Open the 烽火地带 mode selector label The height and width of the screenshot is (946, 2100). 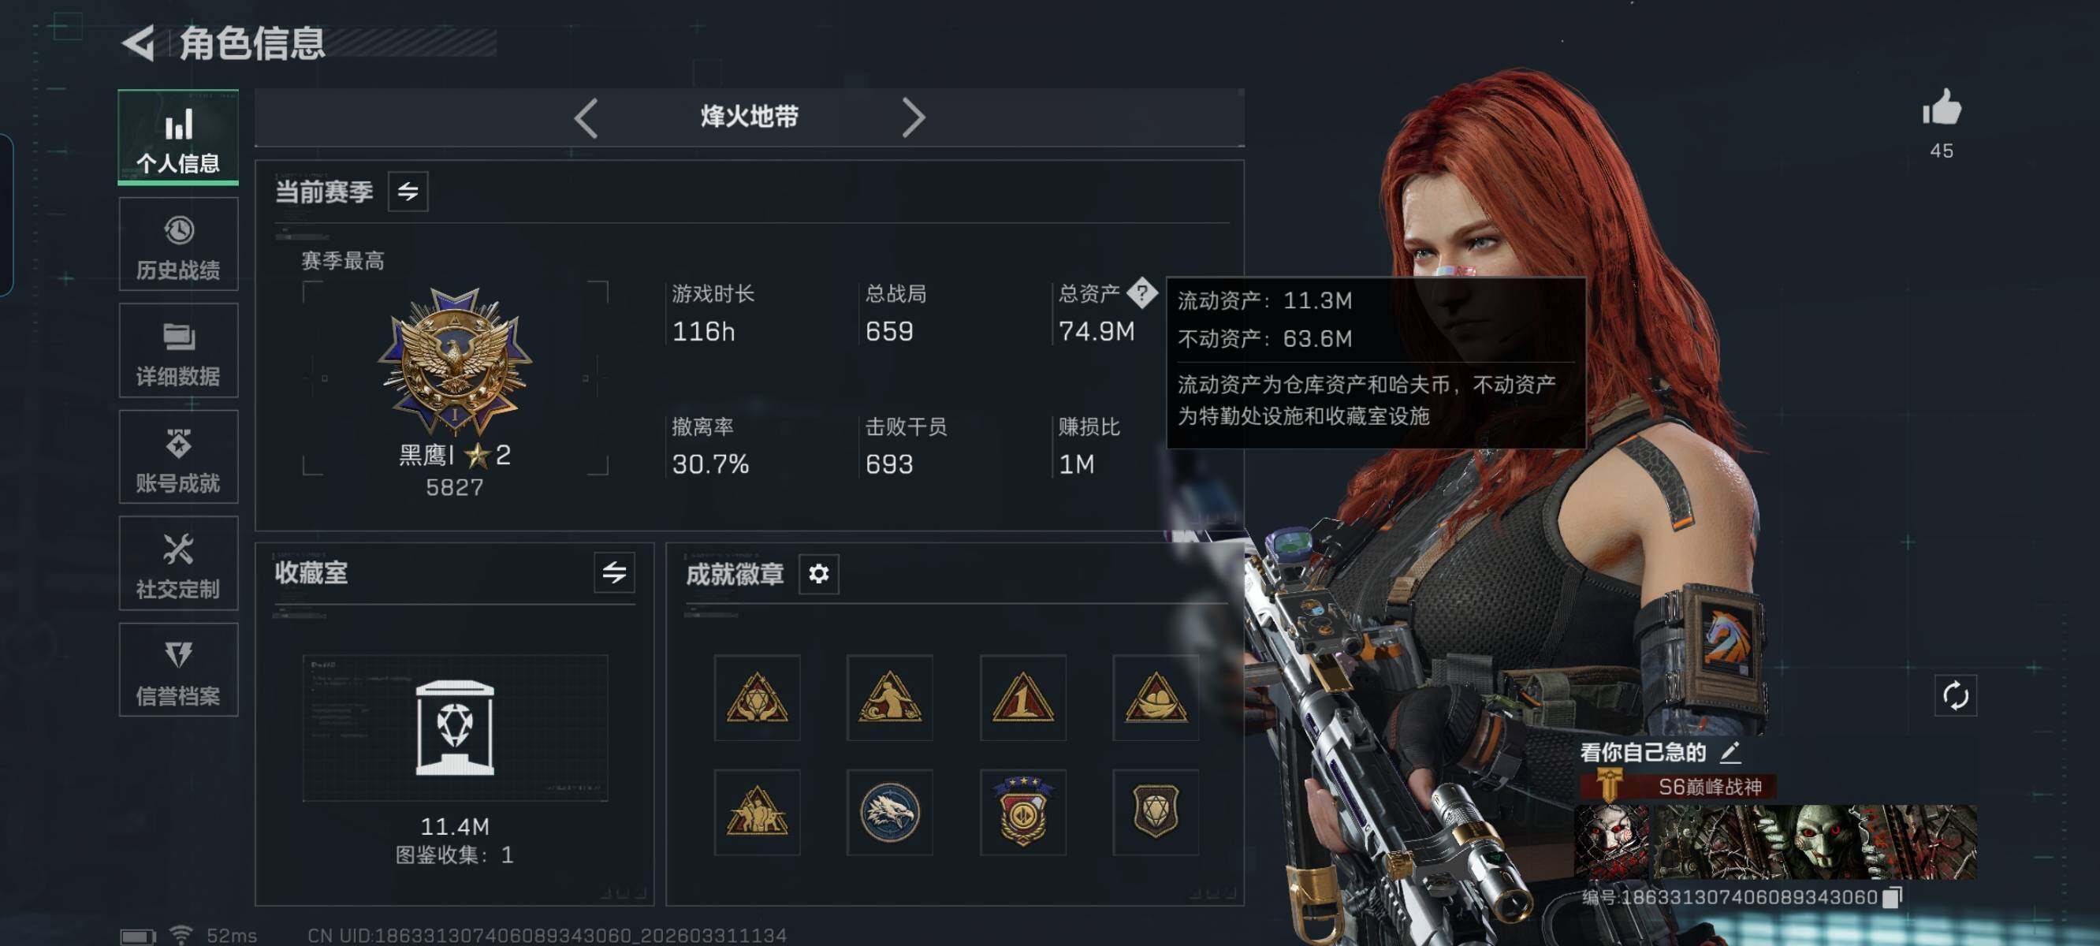pyautogui.click(x=749, y=117)
